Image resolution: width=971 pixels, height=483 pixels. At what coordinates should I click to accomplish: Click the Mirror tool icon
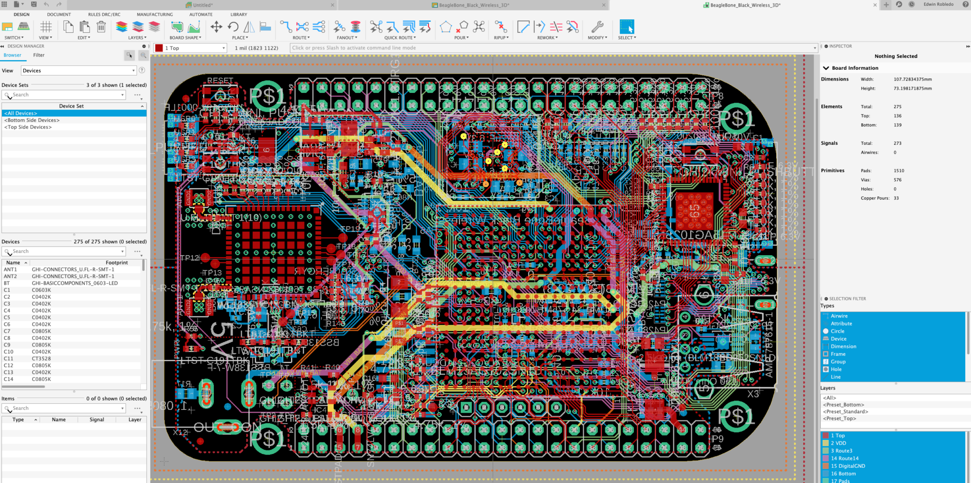point(249,27)
